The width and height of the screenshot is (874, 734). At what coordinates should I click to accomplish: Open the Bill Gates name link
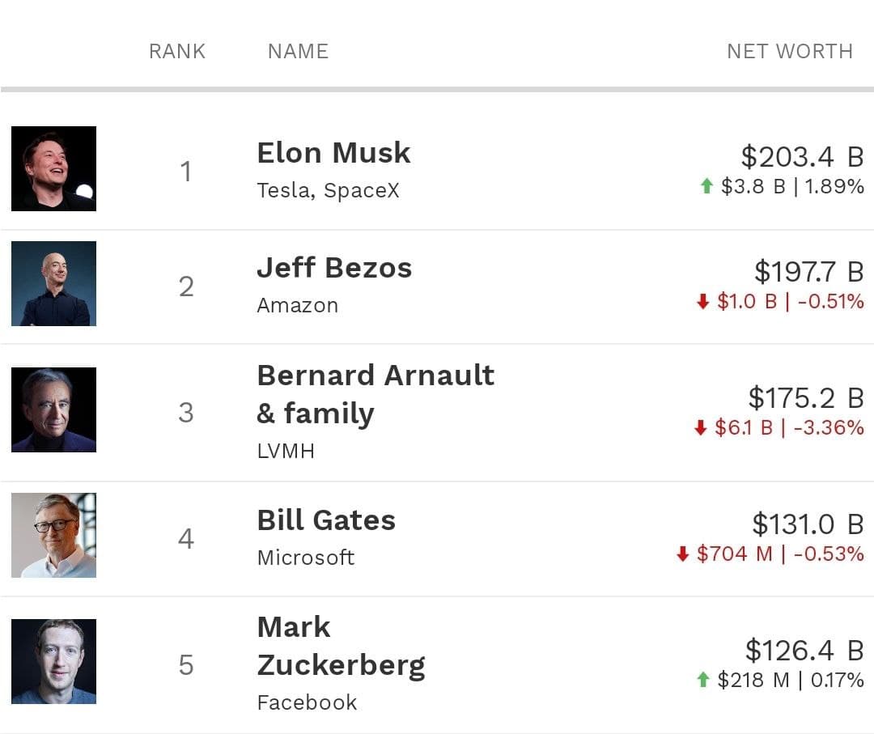click(x=326, y=520)
